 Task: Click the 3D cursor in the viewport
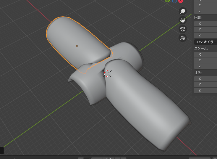[107, 74]
